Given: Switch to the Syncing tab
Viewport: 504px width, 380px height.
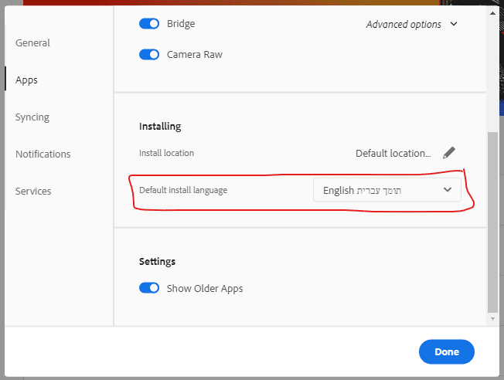Looking at the screenshot, I should click(x=32, y=117).
